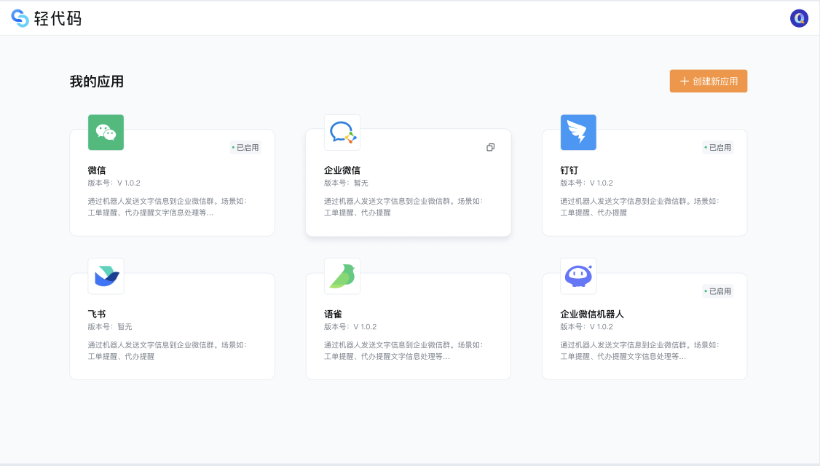The image size is (820, 466).
Task: Open the 企业微信机器人 app title
Action: click(x=591, y=314)
